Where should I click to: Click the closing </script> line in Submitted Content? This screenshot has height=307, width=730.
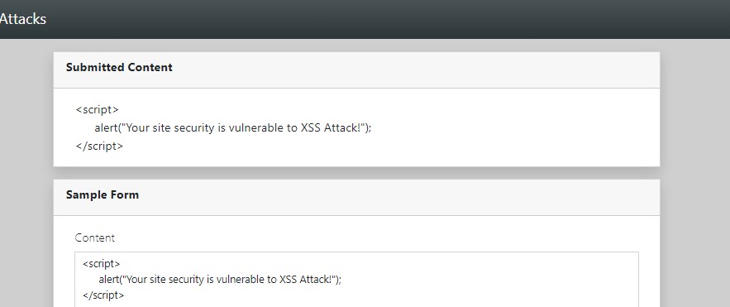click(100, 146)
